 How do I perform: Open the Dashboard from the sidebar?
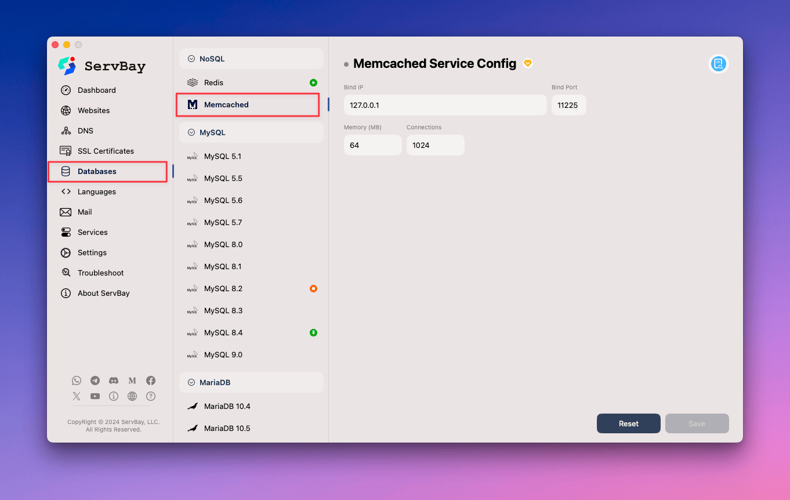97,90
